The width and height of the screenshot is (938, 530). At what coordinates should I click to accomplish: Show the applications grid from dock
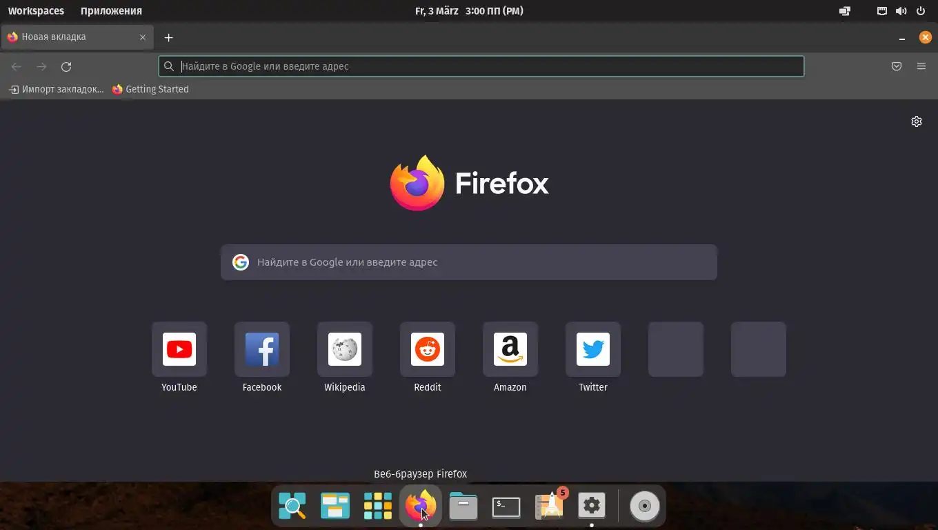click(378, 506)
